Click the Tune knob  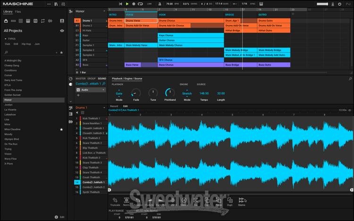[x=153, y=93]
